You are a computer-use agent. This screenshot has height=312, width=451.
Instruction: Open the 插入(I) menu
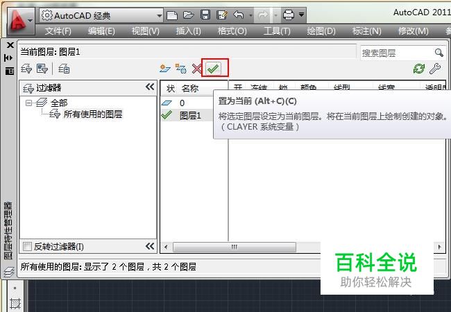pos(189,31)
